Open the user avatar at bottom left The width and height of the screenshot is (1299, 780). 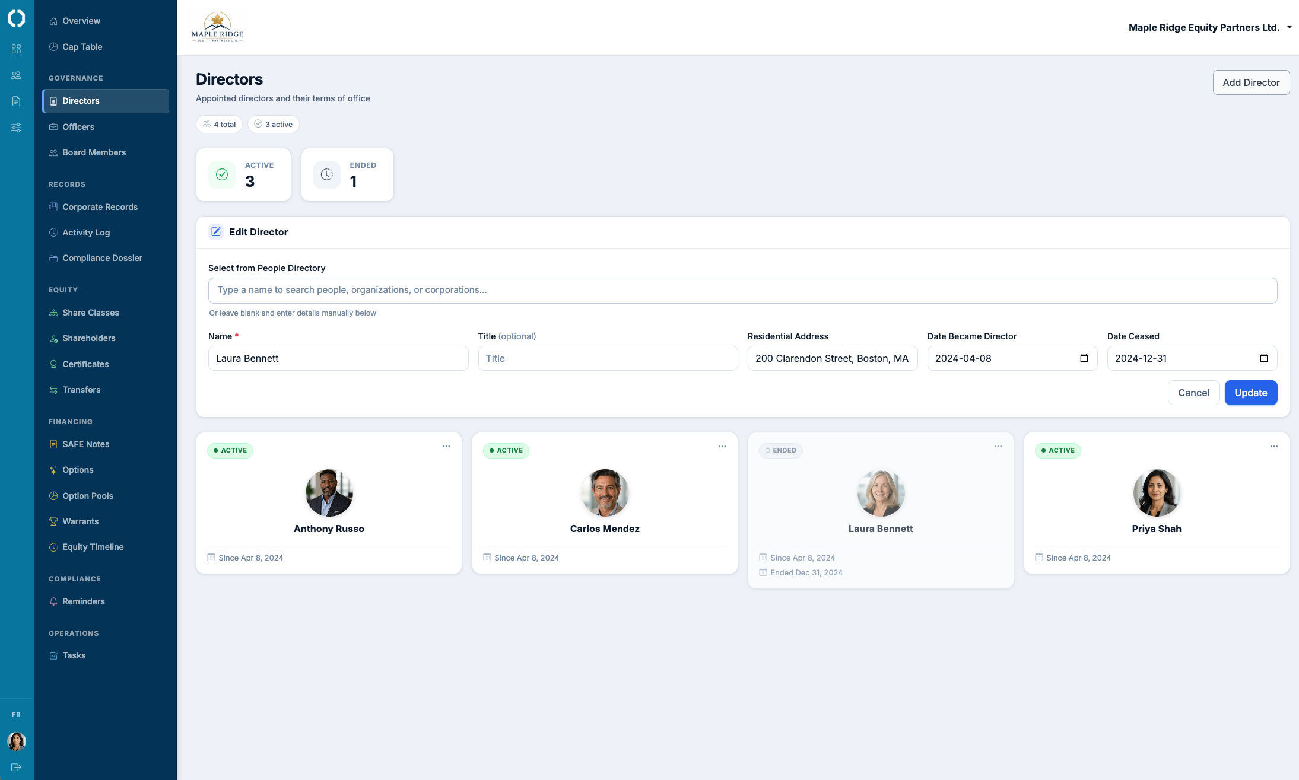[17, 741]
